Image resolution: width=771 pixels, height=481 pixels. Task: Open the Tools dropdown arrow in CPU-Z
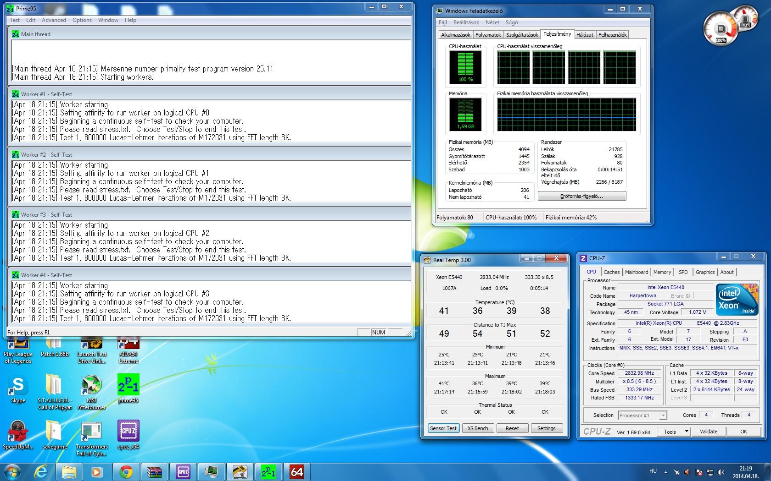tap(687, 432)
